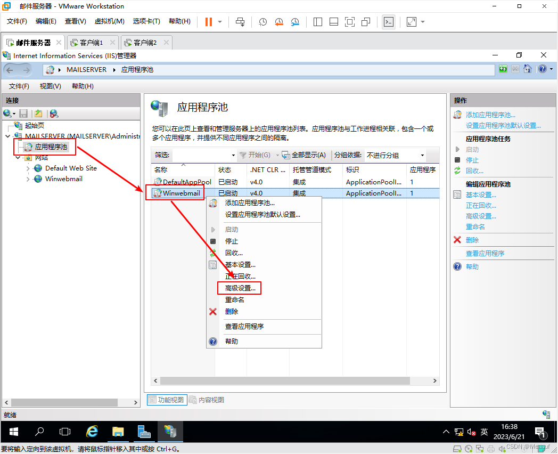Open the VMware console view
The width and height of the screenshot is (558, 454).
click(x=389, y=22)
